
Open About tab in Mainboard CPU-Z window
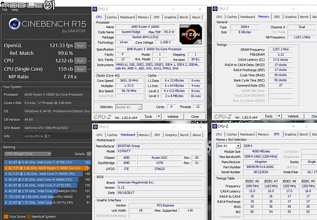click(x=196, y=135)
